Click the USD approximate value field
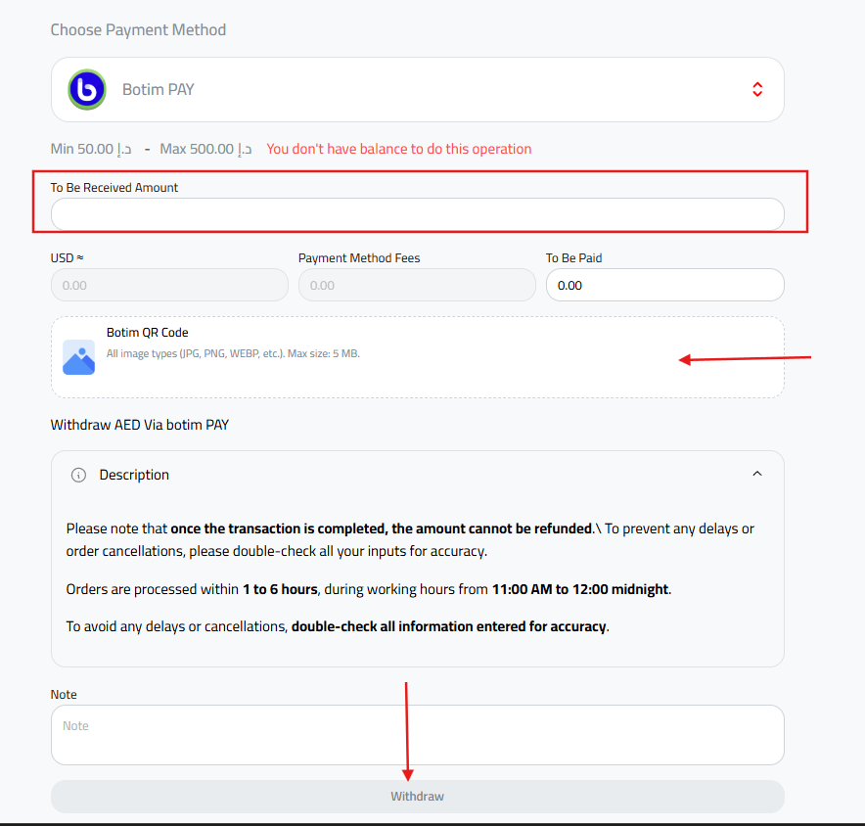Viewport: 865px width, 826px height. (x=169, y=285)
